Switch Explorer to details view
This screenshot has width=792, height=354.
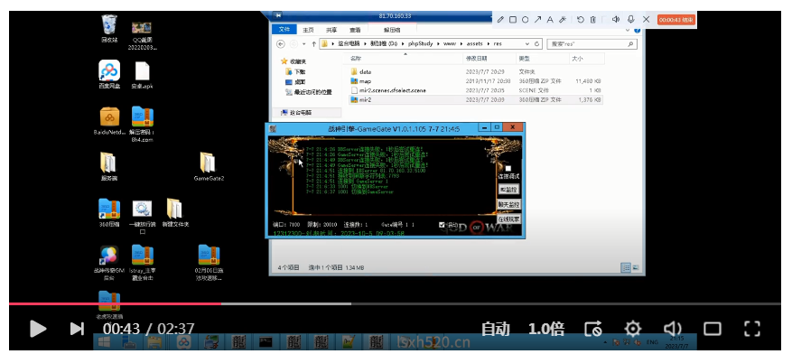pos(625,267)
